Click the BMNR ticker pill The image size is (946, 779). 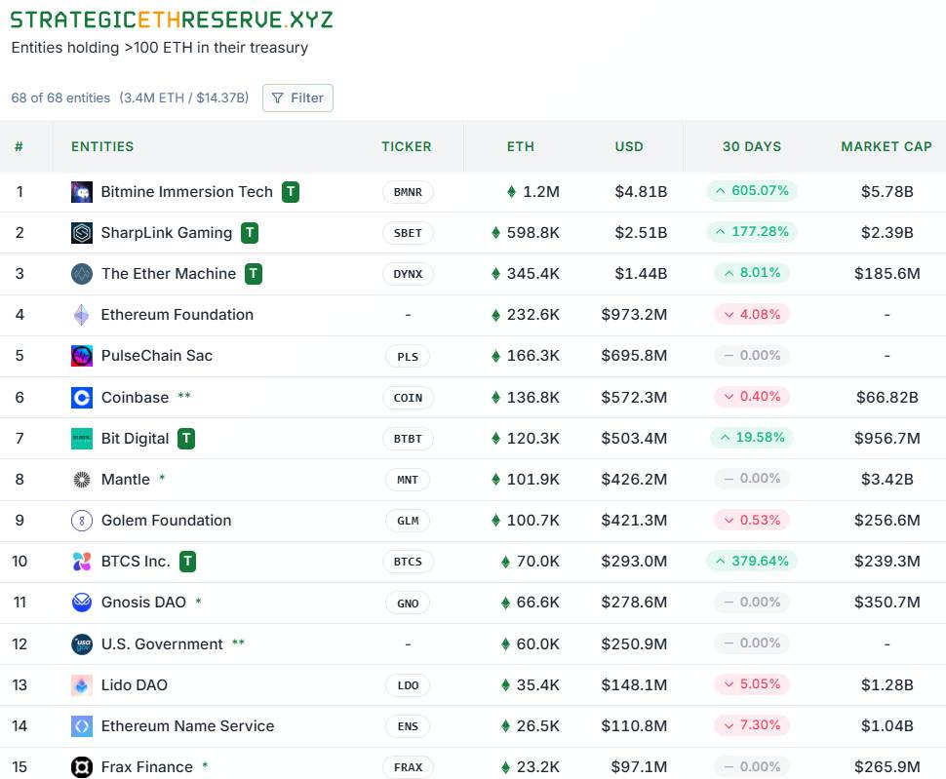coord(408,192)
